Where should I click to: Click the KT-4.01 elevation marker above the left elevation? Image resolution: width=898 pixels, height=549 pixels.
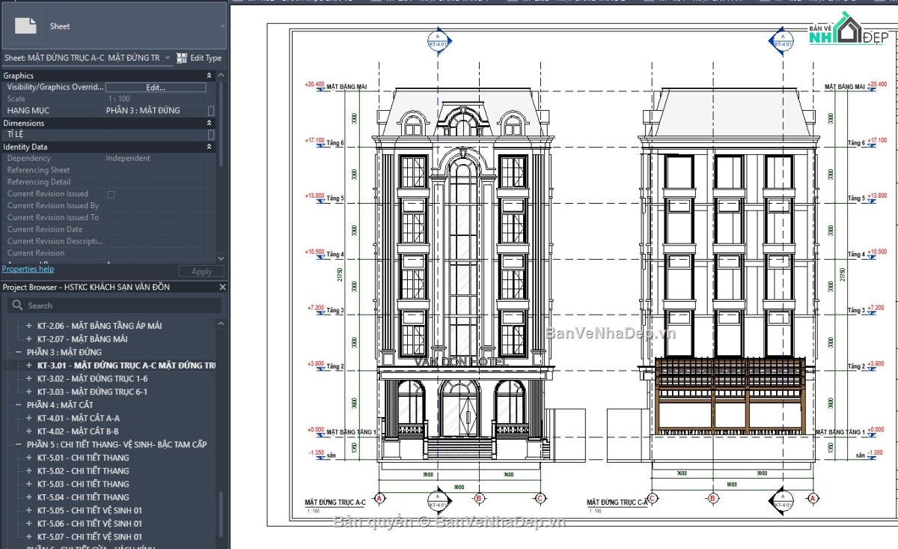click(436, 43)
